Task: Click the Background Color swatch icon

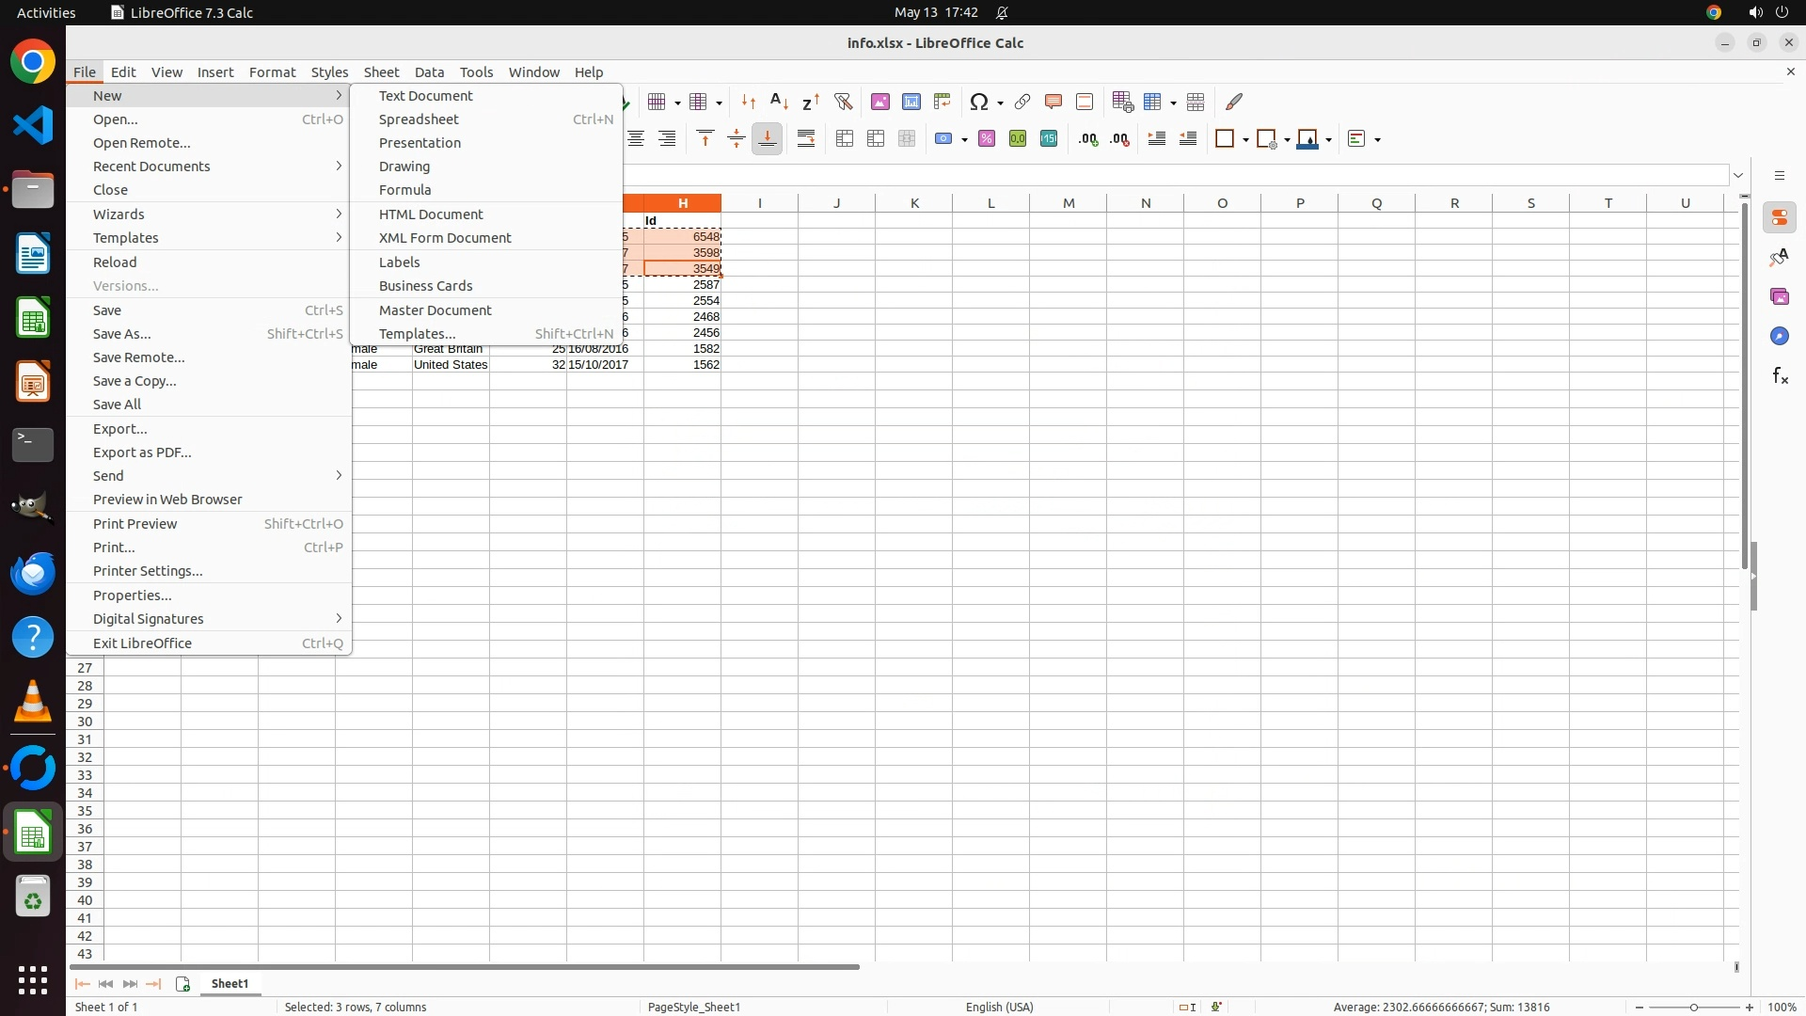Action: (1307, 139)
